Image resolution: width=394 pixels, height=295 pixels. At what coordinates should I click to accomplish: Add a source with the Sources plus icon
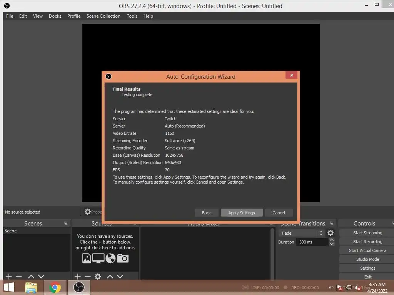click(78, 277)
